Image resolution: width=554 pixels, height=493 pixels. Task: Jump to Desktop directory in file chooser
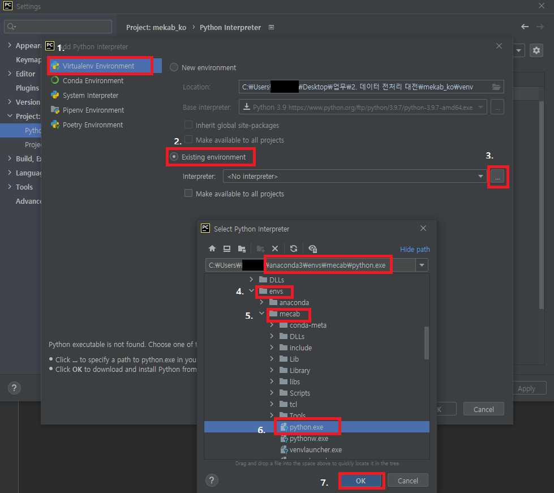pos(227,249)
